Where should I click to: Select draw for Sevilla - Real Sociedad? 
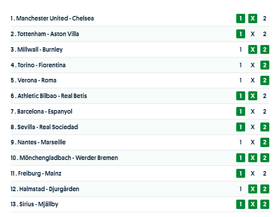253,127
